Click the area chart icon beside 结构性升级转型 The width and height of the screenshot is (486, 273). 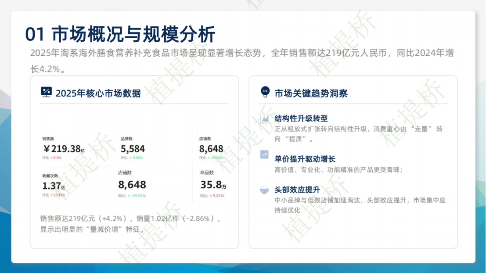tap(264, 119)
